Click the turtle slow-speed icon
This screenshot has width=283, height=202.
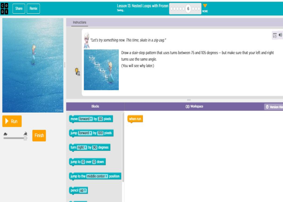click(x=6, y=133)
